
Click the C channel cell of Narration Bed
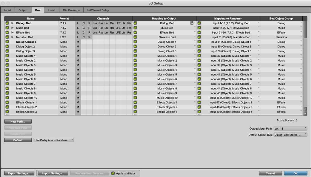pyautogui.click(x=83, y=37)
